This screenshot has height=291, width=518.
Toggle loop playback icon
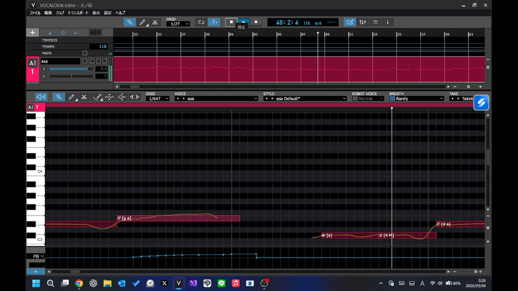coord(201,22)
